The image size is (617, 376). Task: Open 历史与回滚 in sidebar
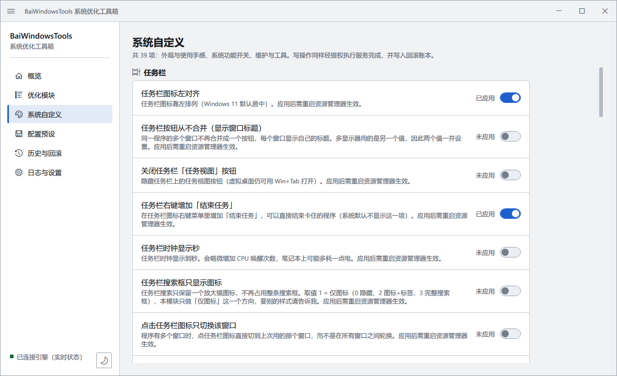60,153
